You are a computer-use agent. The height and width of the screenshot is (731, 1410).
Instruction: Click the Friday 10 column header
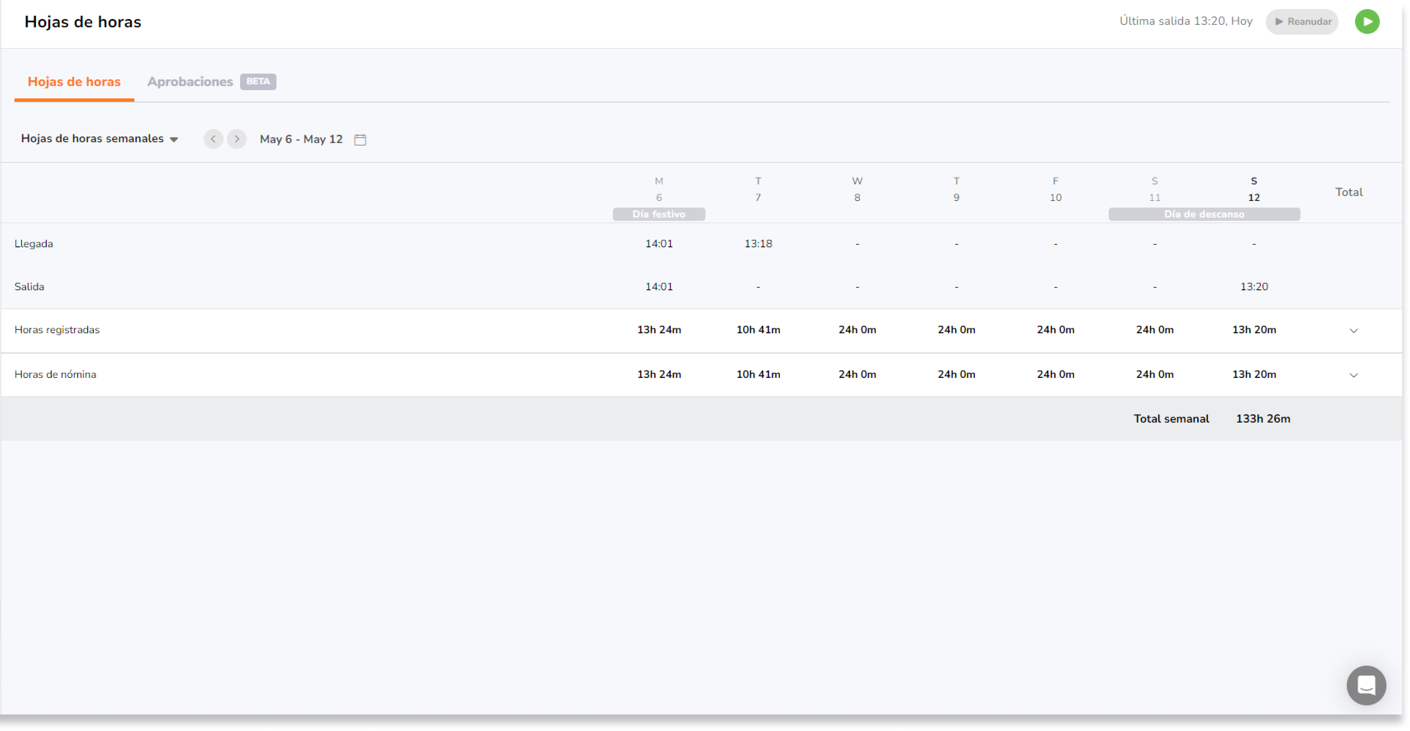(x=1055, y=189)
